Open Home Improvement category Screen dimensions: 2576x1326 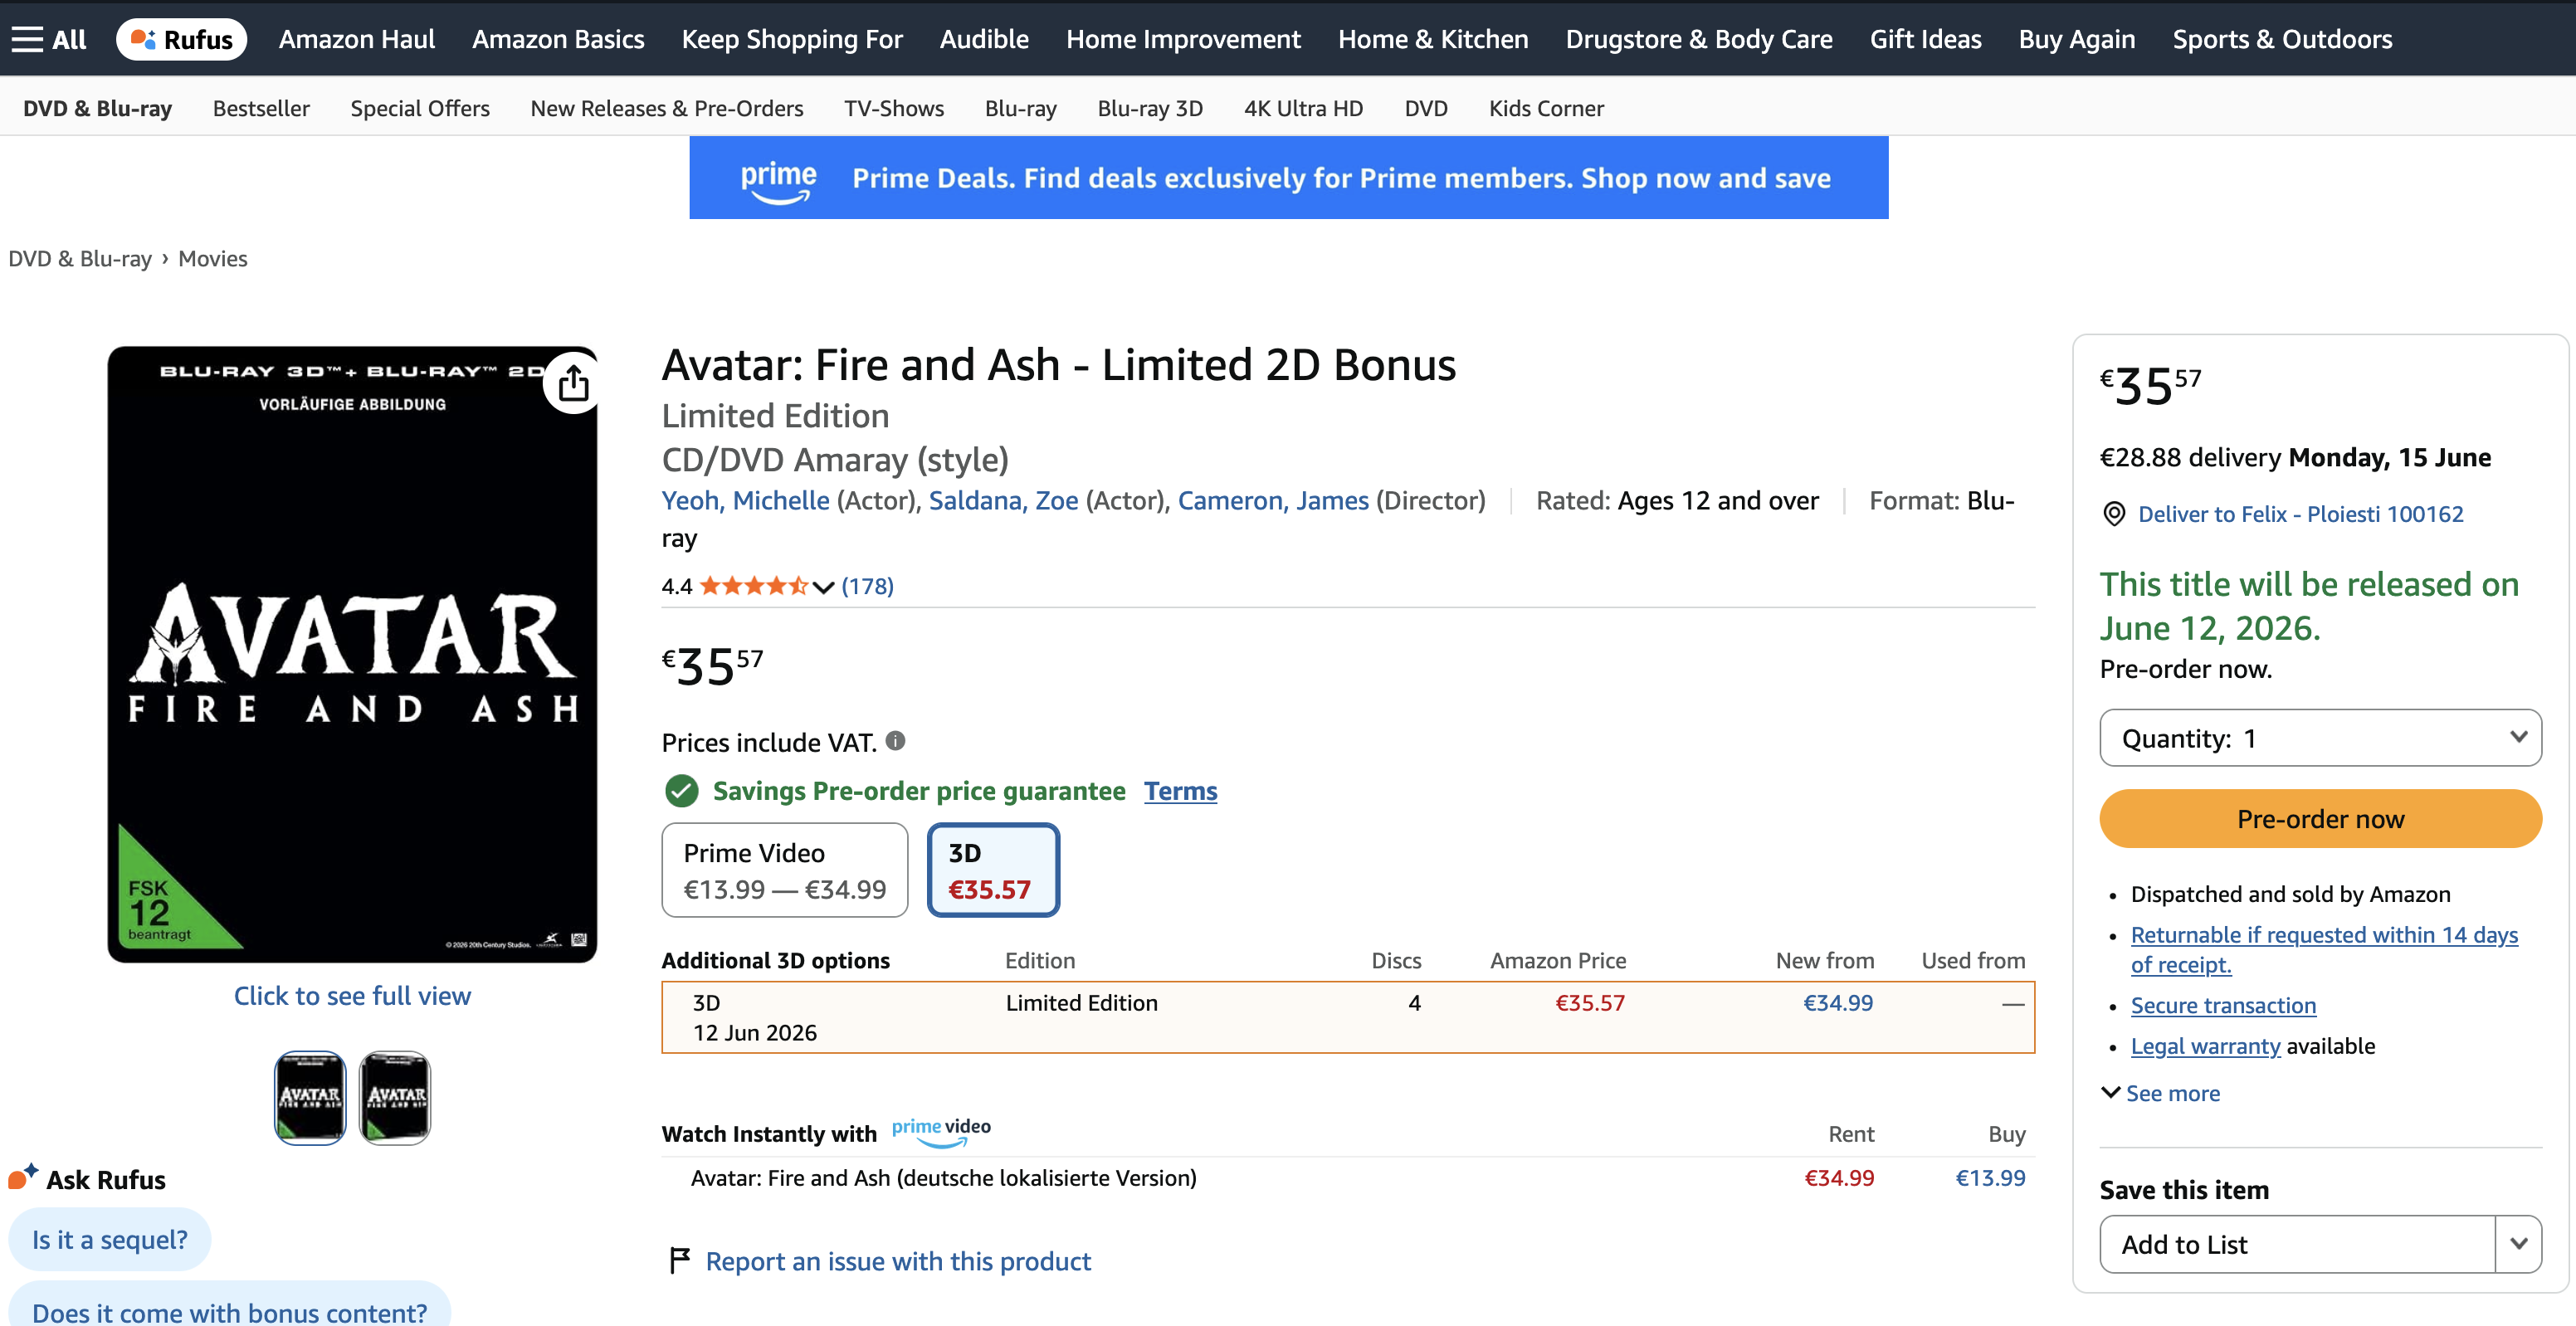point(1183,39)
